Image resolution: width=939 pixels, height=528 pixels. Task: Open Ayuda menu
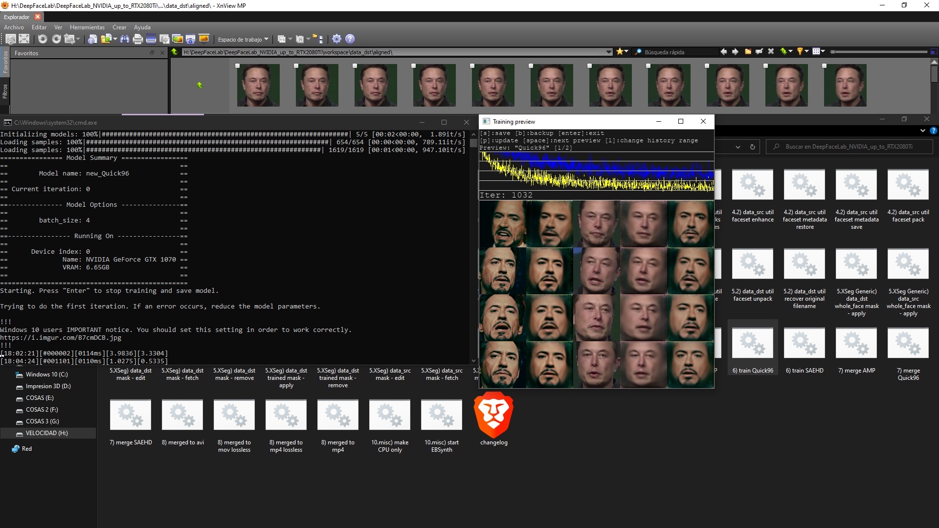pyautogui.click(x=142, y=27)
